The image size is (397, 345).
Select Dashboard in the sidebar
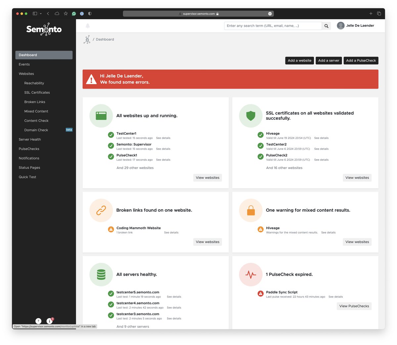tap(44, 55)
